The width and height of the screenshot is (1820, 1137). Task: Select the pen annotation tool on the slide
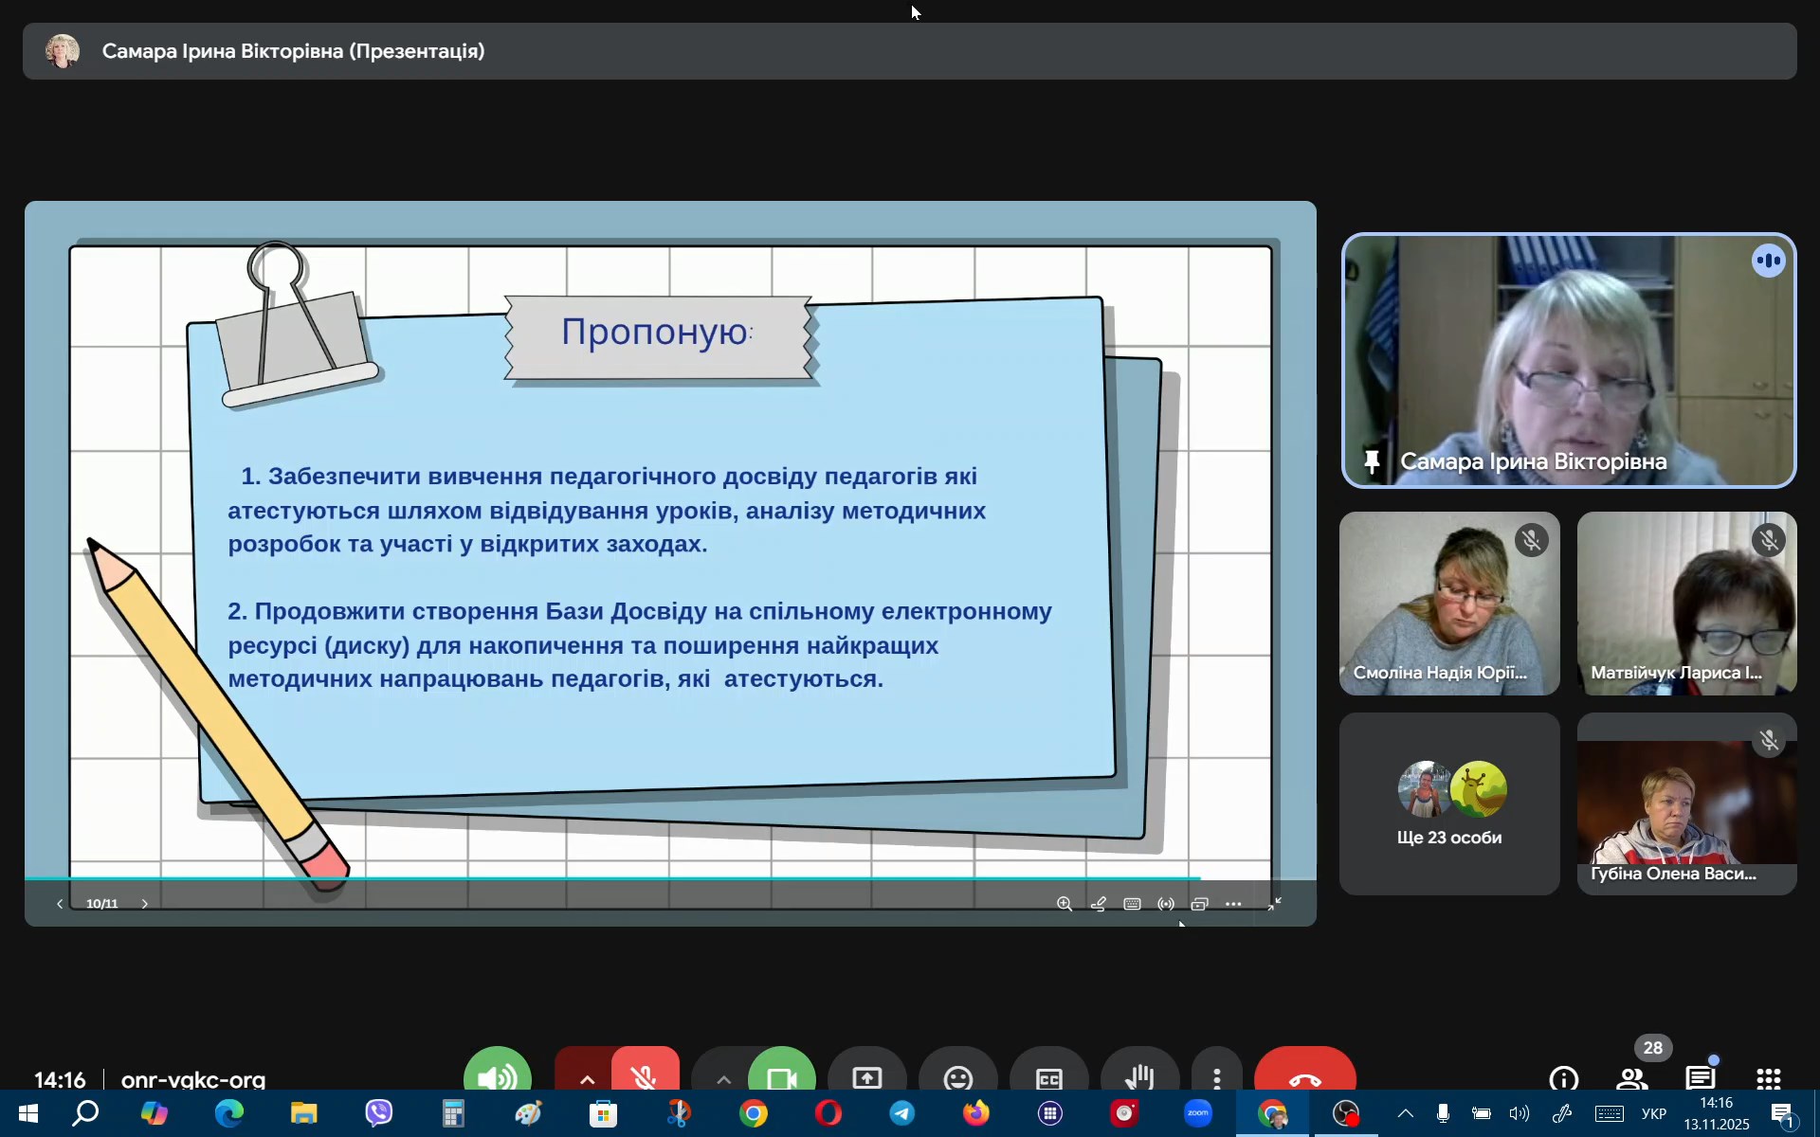pos(1099,904)
